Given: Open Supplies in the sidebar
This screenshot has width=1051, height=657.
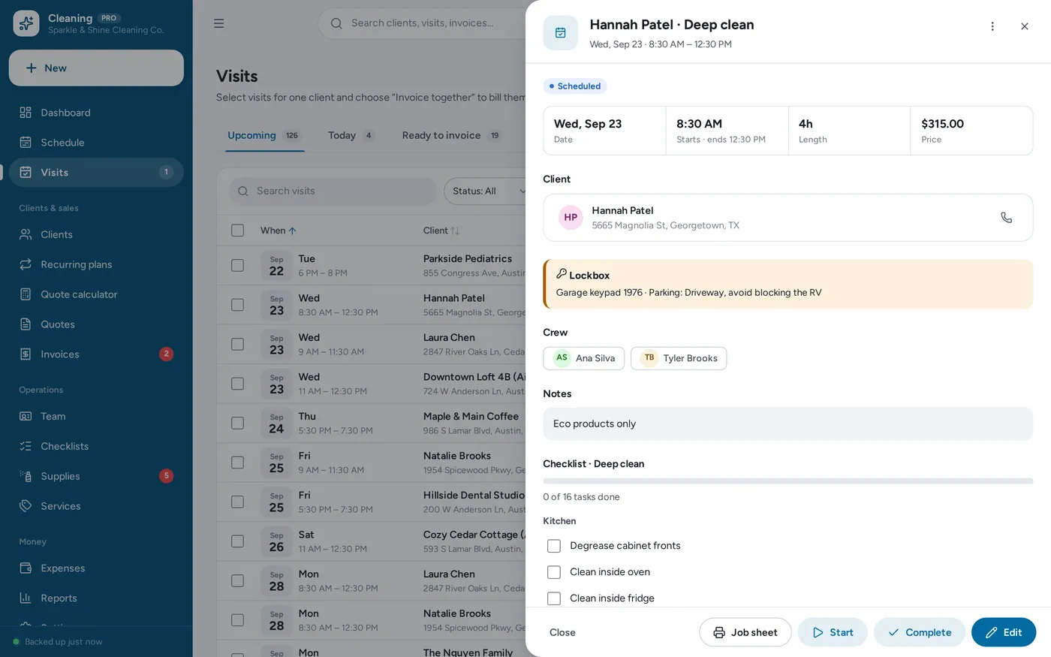Looking at the screenshot, I should point(96,477).
